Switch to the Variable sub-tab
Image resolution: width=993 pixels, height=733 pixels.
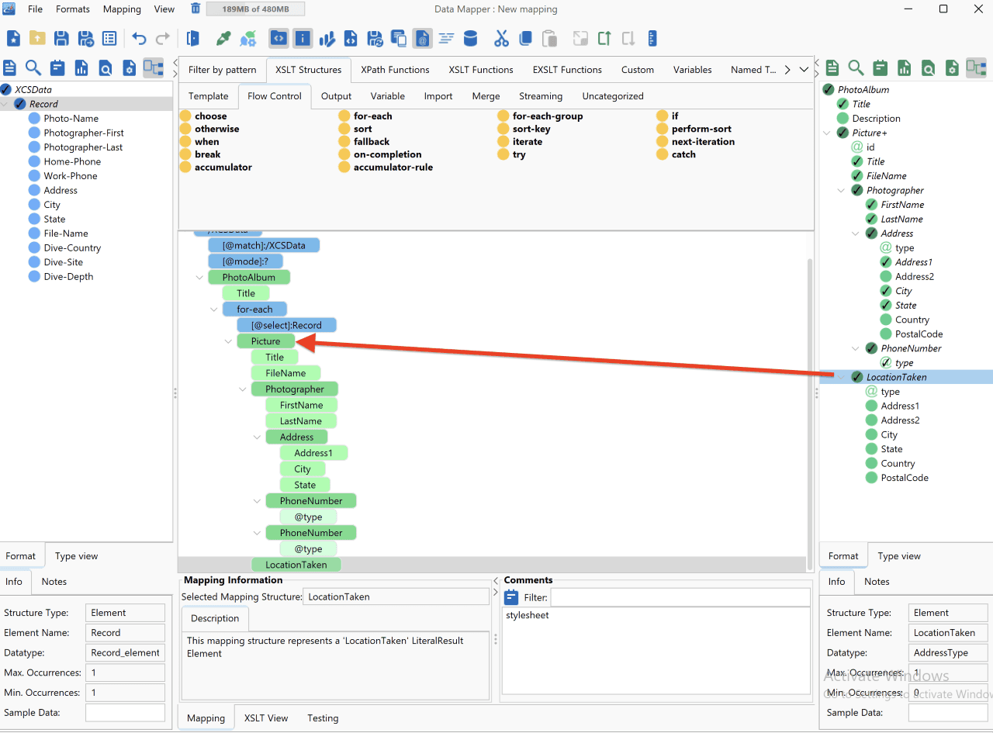coord(388,96)
